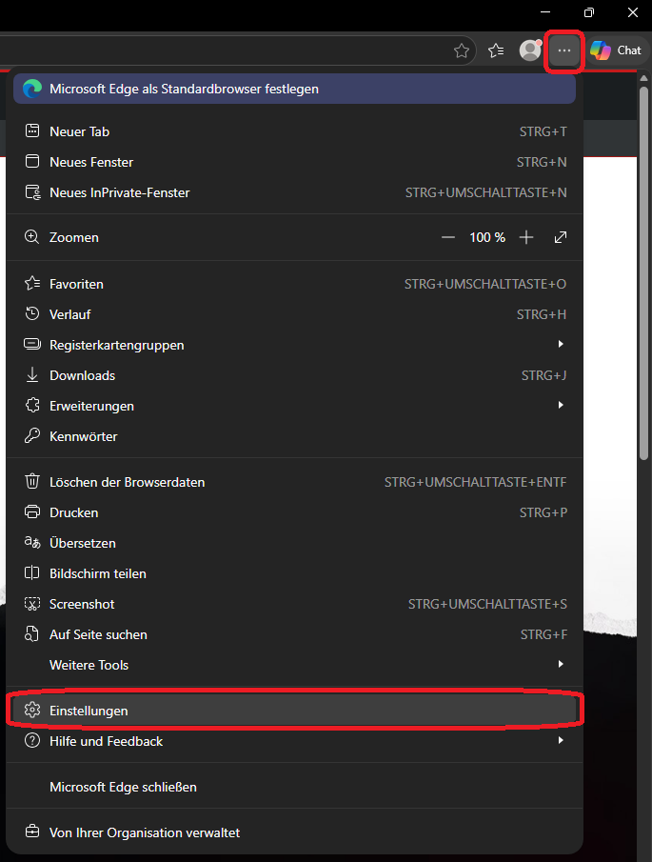Increase zoom with the plus button
This screenshot has height=862, width=652.
(526, 237)
